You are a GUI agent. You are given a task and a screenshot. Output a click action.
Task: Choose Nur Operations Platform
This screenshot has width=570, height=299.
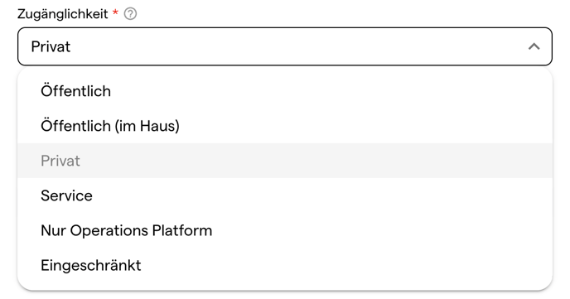click(285, 230)
